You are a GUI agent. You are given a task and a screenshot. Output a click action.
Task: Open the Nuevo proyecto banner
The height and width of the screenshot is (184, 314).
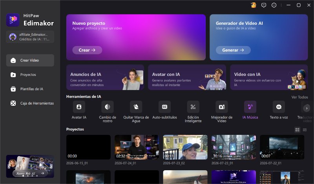click(136, 37)
